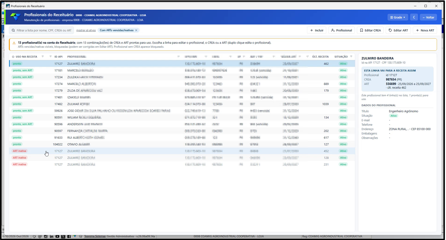Open filter for USO NA RECEITA column
This screenshot has height=240, width=446.
pos(43,57)
